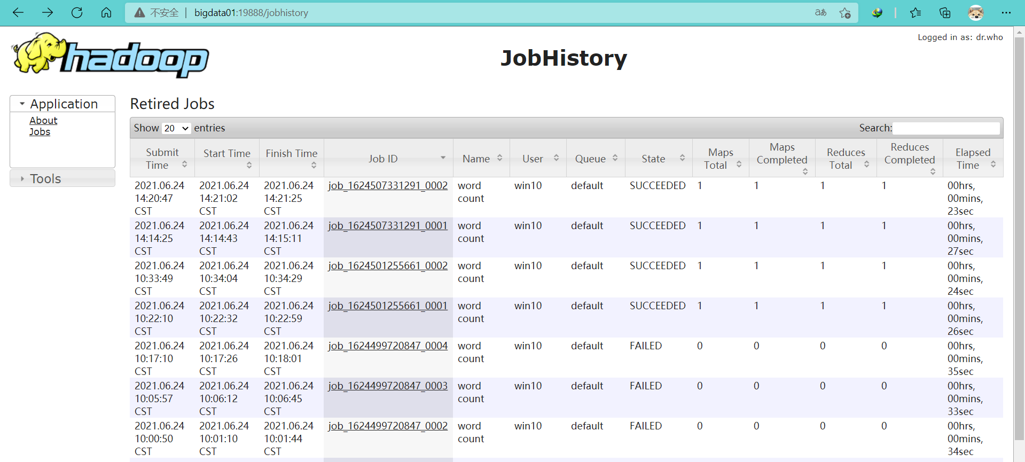Sort table by Reduces Completed column
This screenshot has width=1025, height=462.
(910, 158)
